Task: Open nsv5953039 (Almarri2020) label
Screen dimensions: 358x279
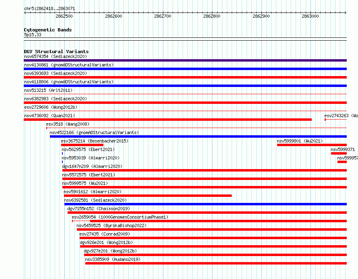Action: tap(91, 158)
